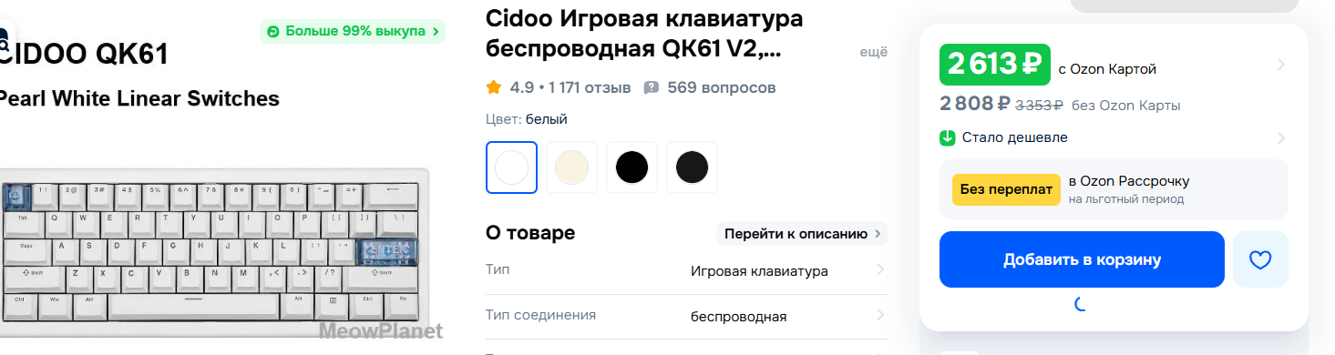Open the 569 вопросов link
Viewport: 1335px width, 355px height.
(722, 88)
